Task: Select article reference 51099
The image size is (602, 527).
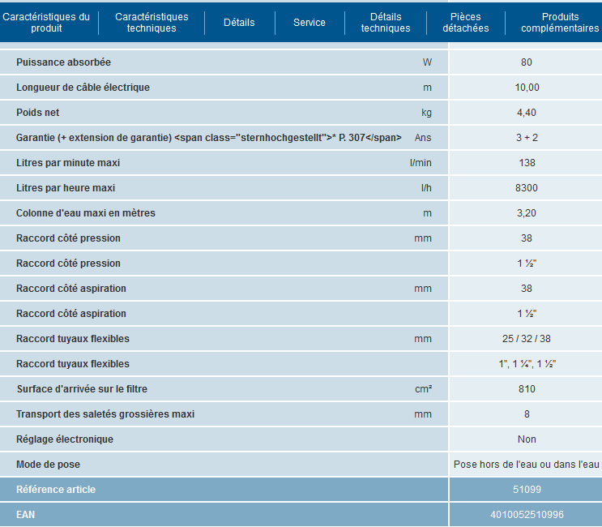Action: tap(527, 490)
